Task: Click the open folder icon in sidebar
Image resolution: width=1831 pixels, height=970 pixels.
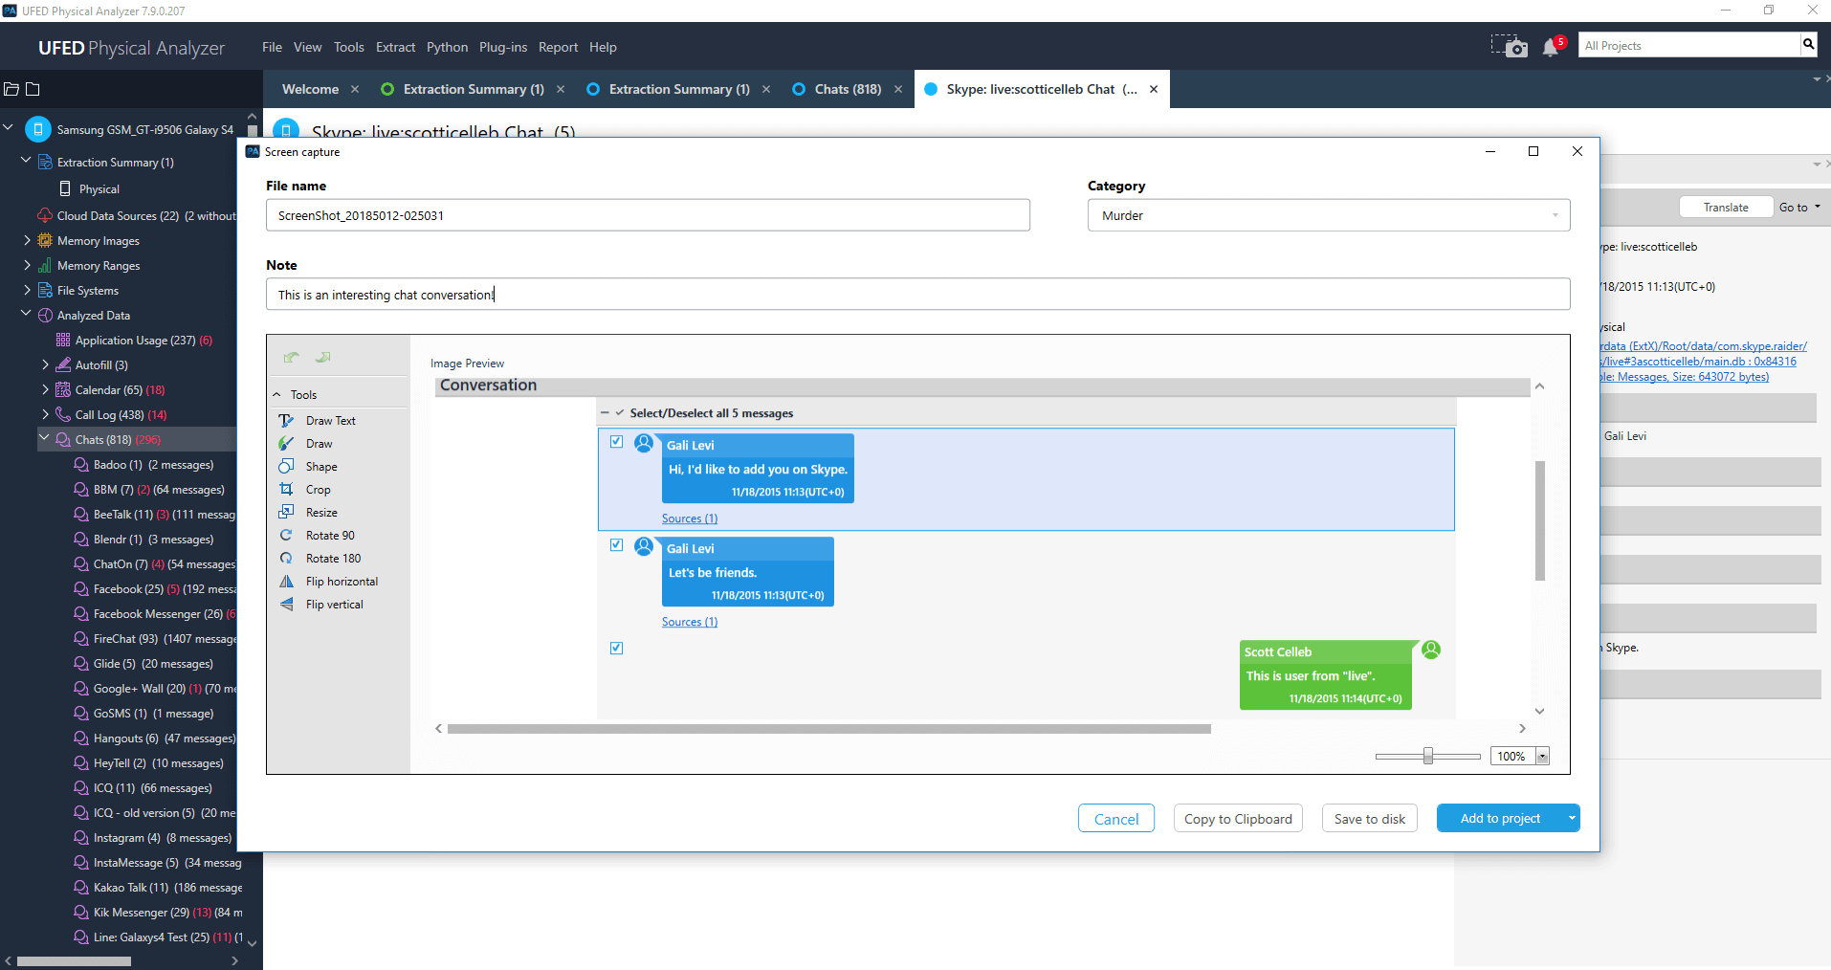Action: click(11, 89)
